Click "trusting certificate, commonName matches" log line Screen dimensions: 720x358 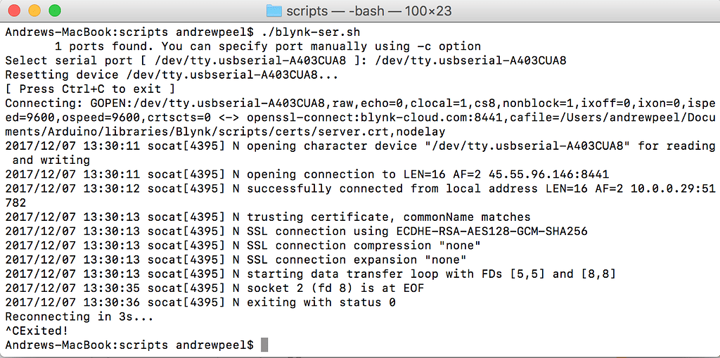point(388,217)
